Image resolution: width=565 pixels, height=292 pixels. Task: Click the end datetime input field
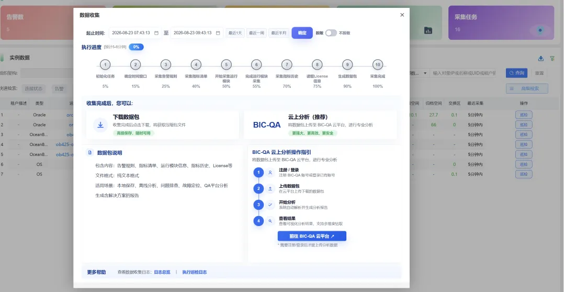(197, 33)
